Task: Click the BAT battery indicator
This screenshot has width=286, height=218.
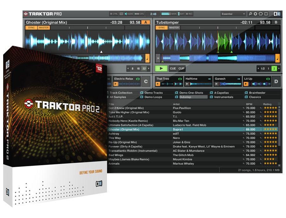Action: [x=181, y=14]
